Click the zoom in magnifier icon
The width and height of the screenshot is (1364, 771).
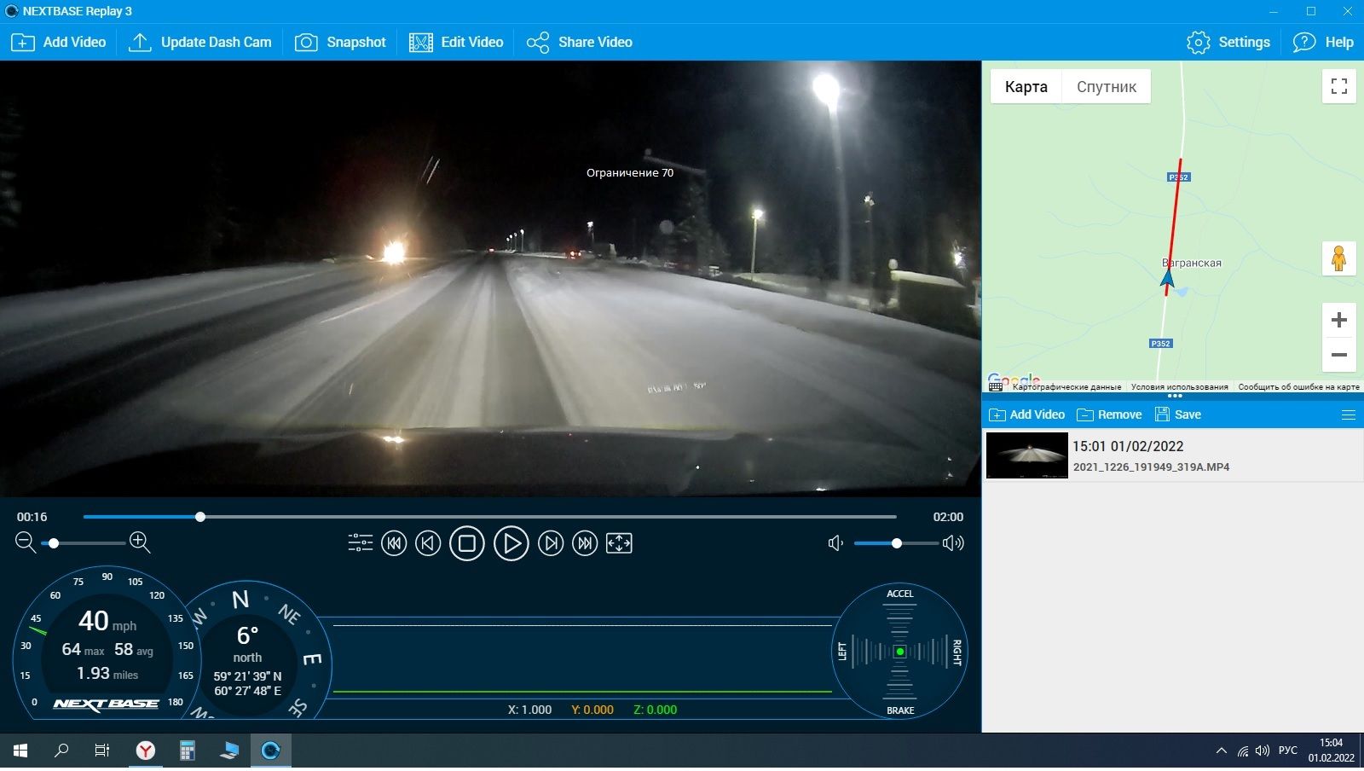pyautogui.click(x=140, y=542)
